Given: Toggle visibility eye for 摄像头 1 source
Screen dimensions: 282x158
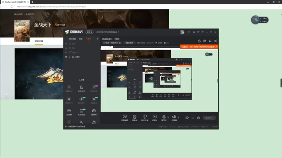Looking at the screenshot, I should [66, 52].
